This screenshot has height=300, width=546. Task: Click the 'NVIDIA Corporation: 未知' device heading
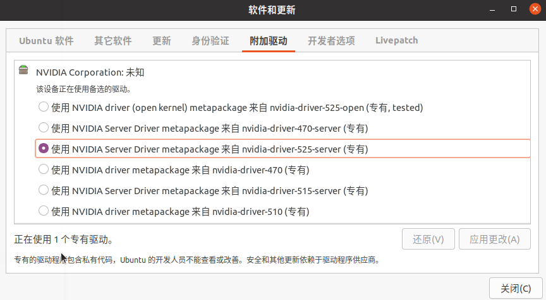point(90,72)
